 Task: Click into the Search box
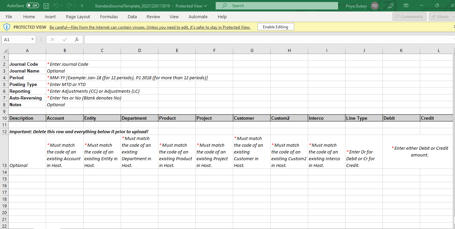click(277, 6)
